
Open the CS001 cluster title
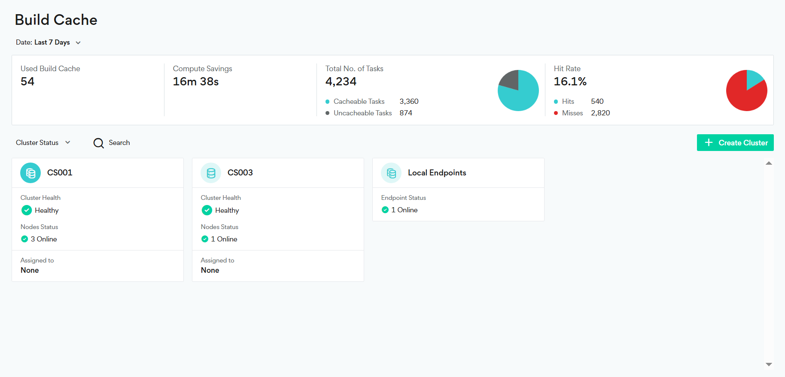60,173
